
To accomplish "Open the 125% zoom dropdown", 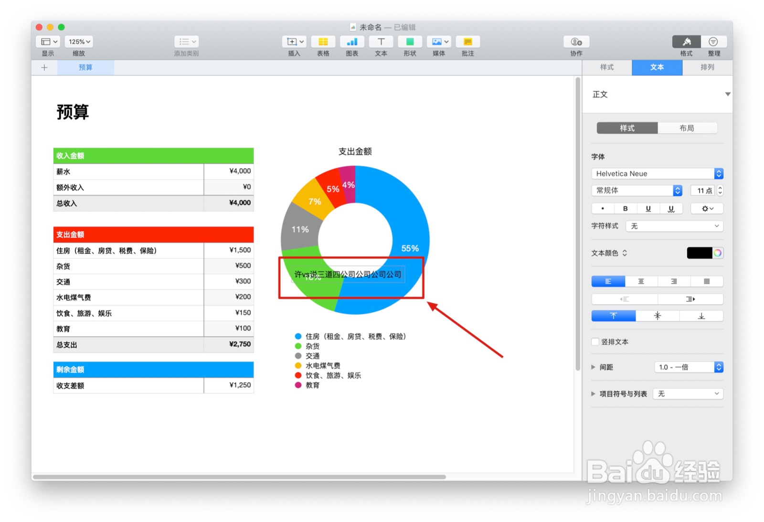I will point(79,42).
